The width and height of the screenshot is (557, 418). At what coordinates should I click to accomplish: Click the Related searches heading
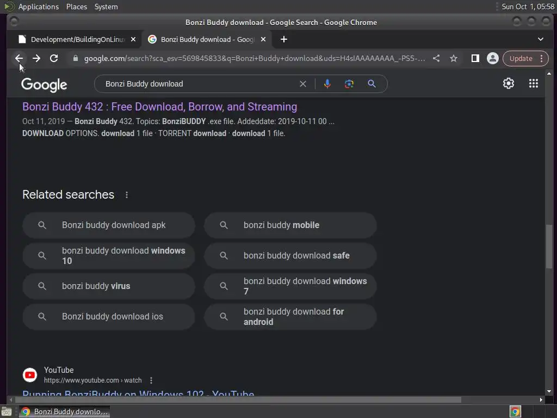[x=68, y=195]
